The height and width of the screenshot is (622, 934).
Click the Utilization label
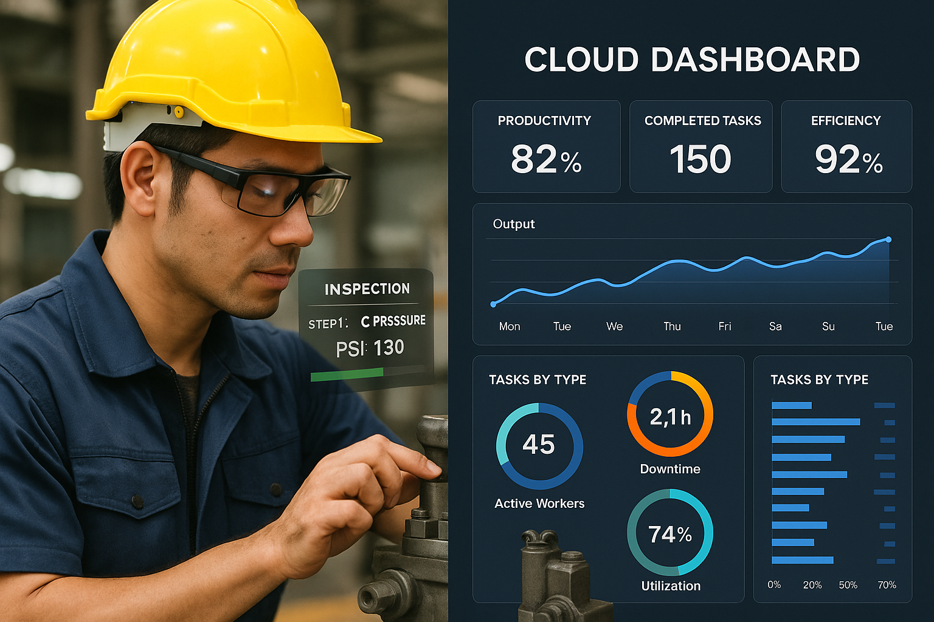pyautogui.click(x=671, y=586)
